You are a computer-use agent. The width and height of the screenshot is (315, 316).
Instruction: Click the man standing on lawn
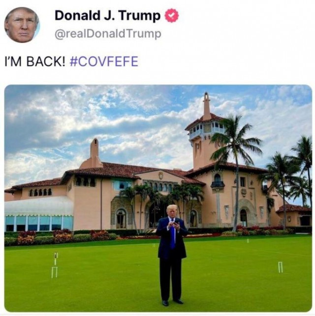171,255
